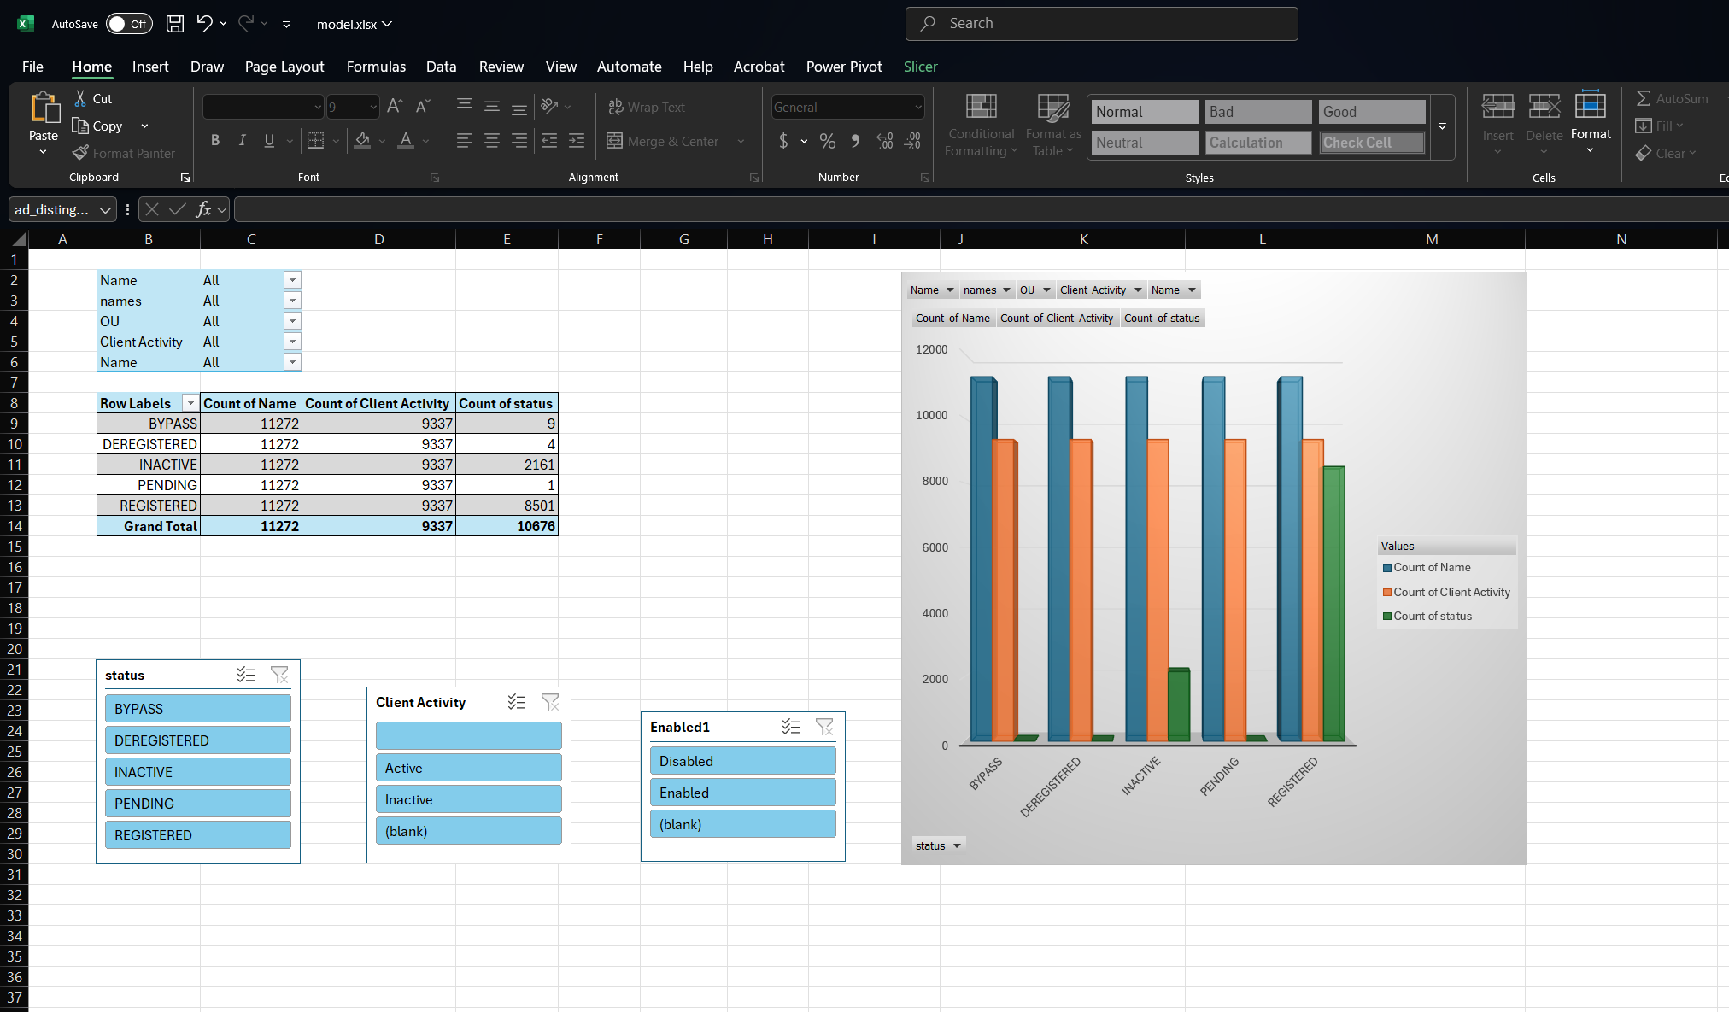
Task: Enable multi-select on the status slicer
Action: click(x=246, y=675)
